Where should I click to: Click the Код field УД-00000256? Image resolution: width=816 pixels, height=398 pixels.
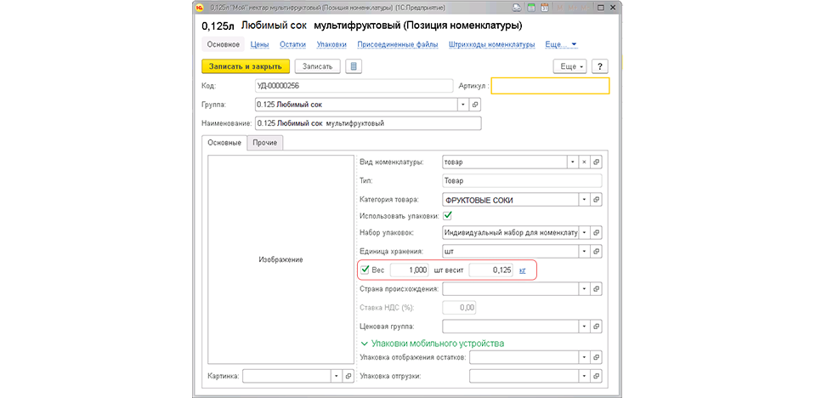tap(354, 85)
